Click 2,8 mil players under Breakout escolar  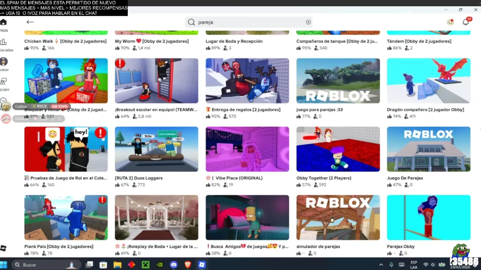tap(142, 116)
